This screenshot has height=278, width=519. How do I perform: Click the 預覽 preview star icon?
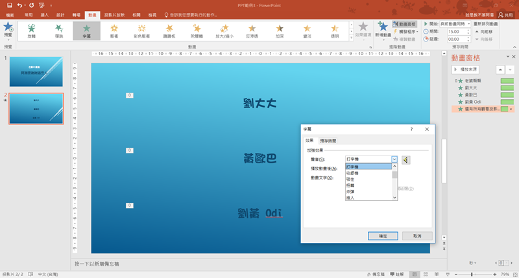[x=8, y=28]
